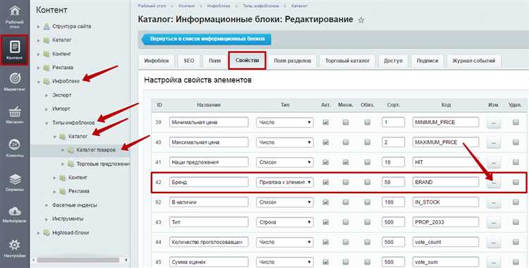Click code field containing vote_count
Screen dimensions: 529x268
pyautogui.click(x=446, y=242)
